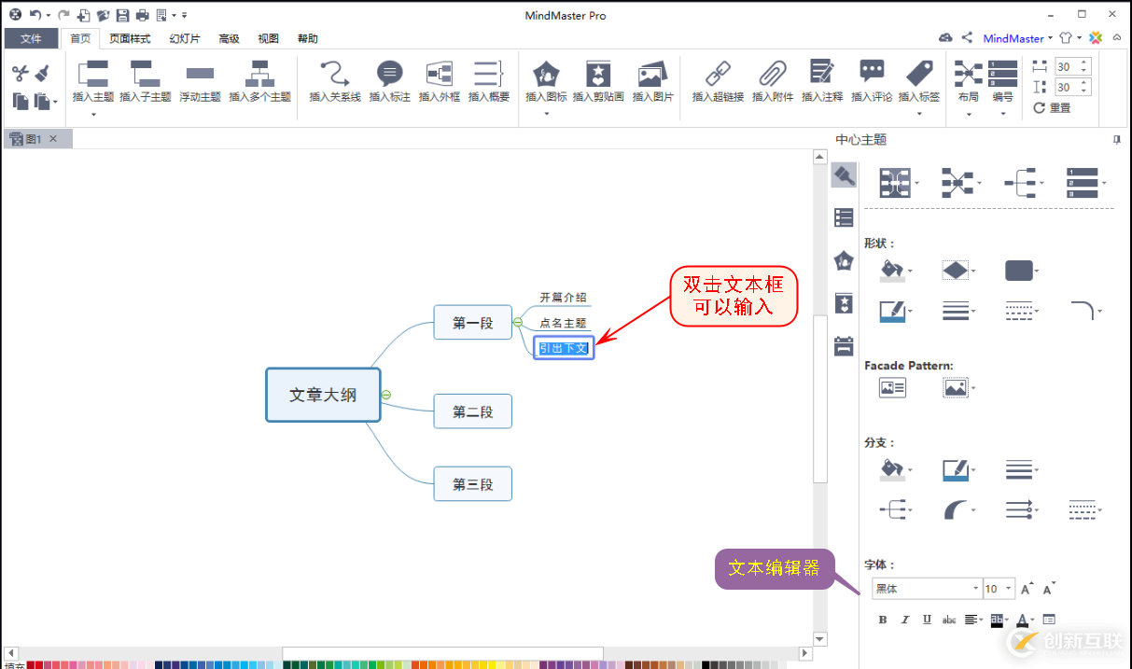Viewport: 1132px width, 669px height.
Task: Open the font name dropdown 黑体
Action: [976, 589]
